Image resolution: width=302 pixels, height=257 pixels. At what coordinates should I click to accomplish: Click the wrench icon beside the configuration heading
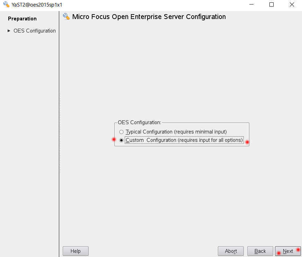66,17
